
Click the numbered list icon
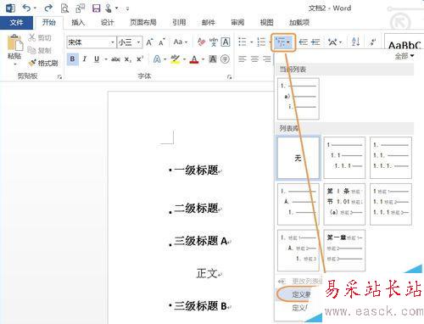261,42
